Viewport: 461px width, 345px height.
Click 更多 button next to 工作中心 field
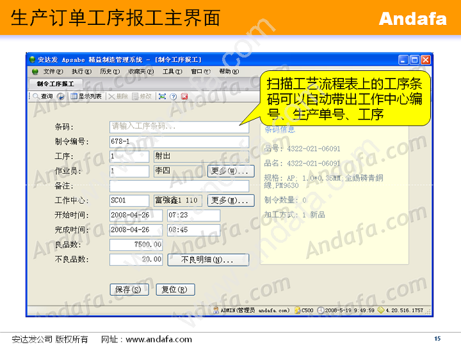point(230,201)
